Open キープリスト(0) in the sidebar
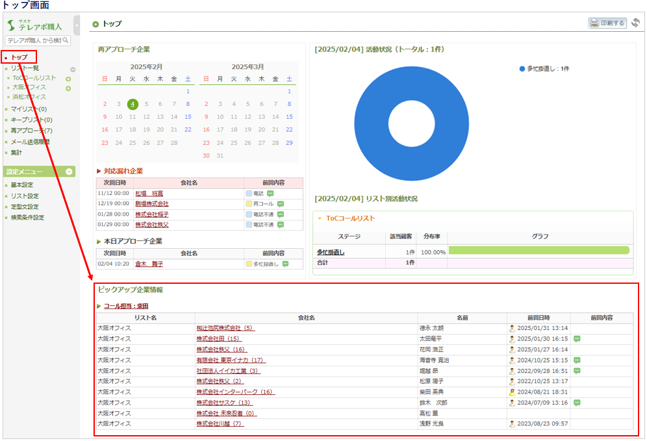 coord(31,120)
